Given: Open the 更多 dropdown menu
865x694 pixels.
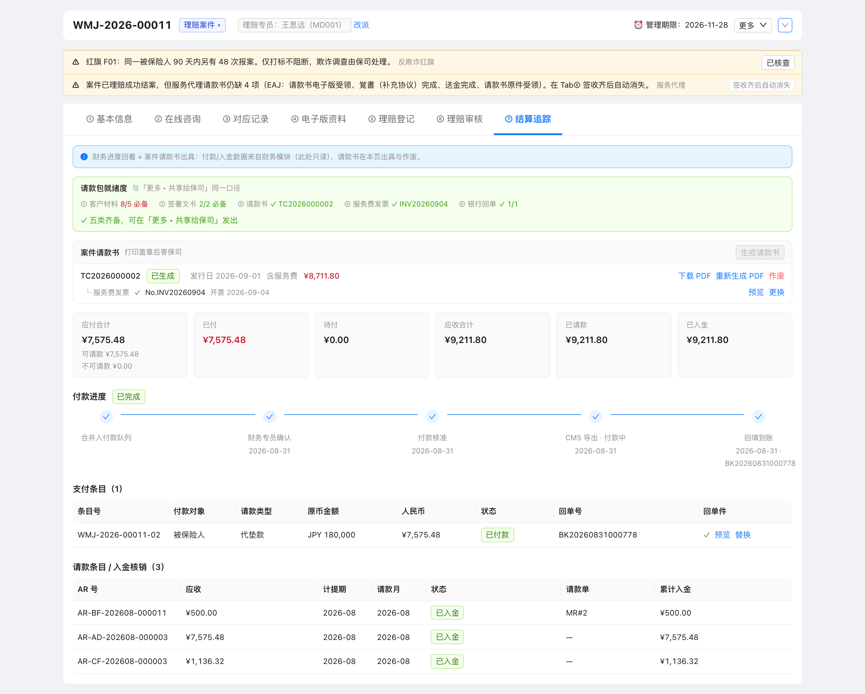Looking at the screenshot, I should (752, 25).
